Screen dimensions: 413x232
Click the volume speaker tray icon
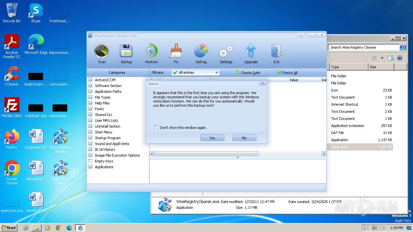click(x=382, y=228)
